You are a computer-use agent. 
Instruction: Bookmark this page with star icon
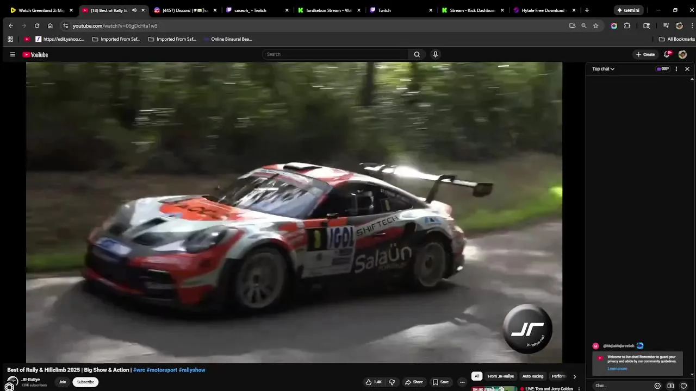pyautogui.click(x=596, y=26)
